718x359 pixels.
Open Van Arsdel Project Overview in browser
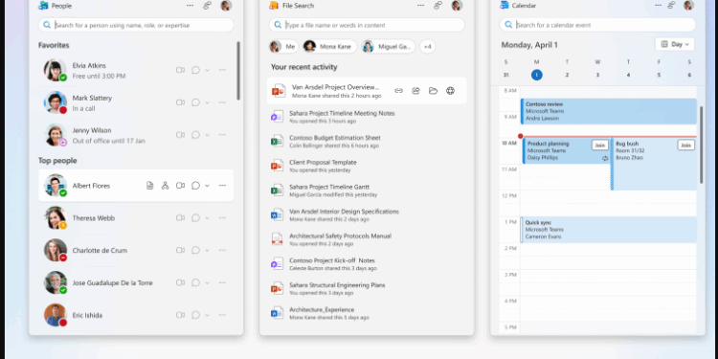point(451,91)
